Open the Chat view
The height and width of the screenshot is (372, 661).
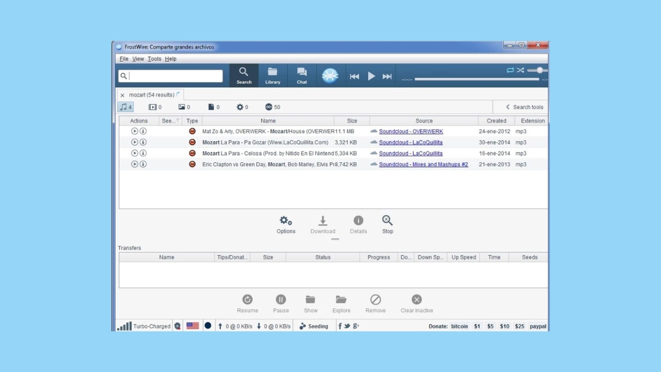coord(302,75)
